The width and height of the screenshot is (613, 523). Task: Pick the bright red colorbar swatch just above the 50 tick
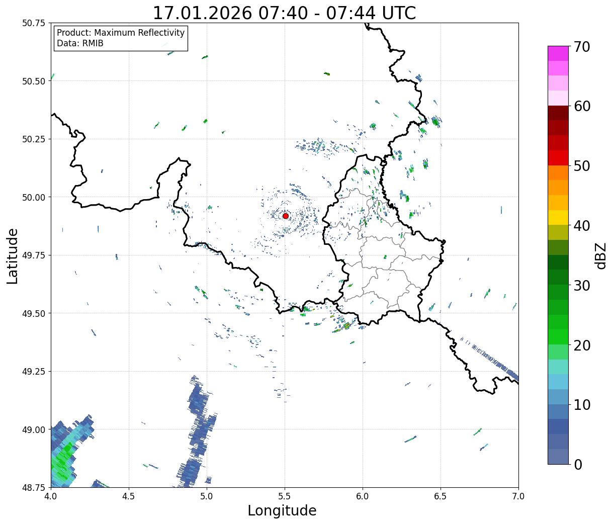tap(558, 158)
